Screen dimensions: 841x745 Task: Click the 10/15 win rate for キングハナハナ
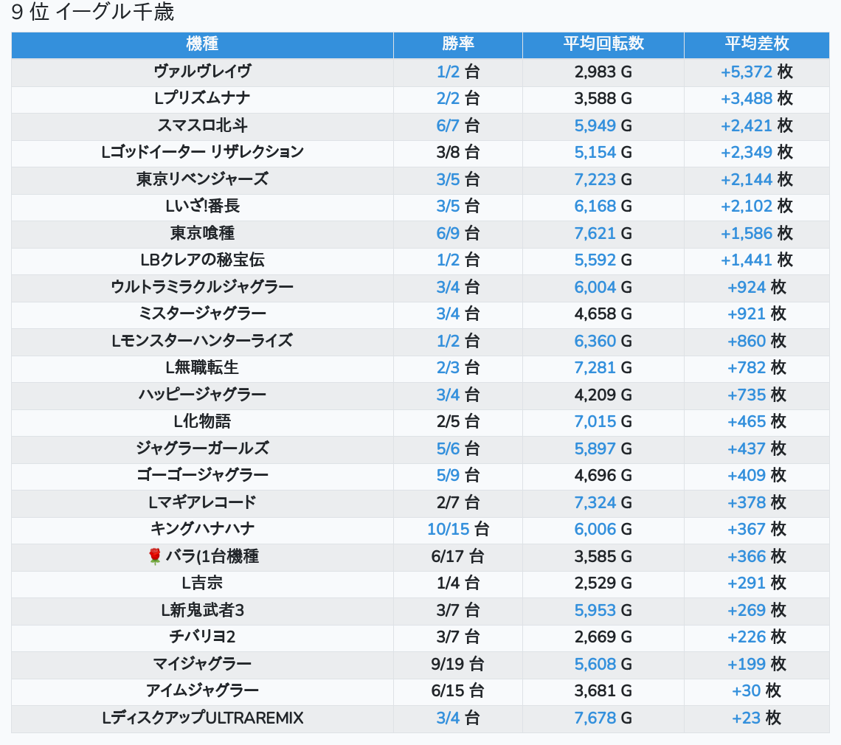(x=448, y=529)
